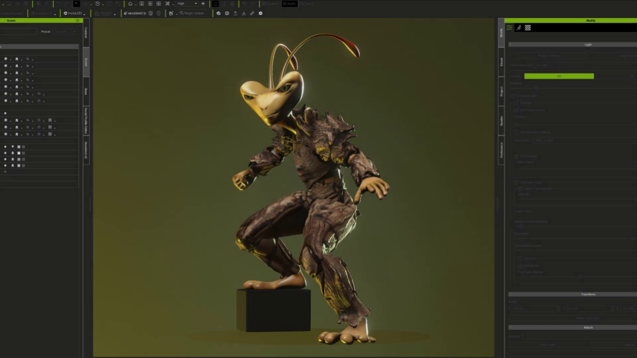The image size is (637, 358).
Task: Set light Activate to Off
Action: click(x=616, y=76)
